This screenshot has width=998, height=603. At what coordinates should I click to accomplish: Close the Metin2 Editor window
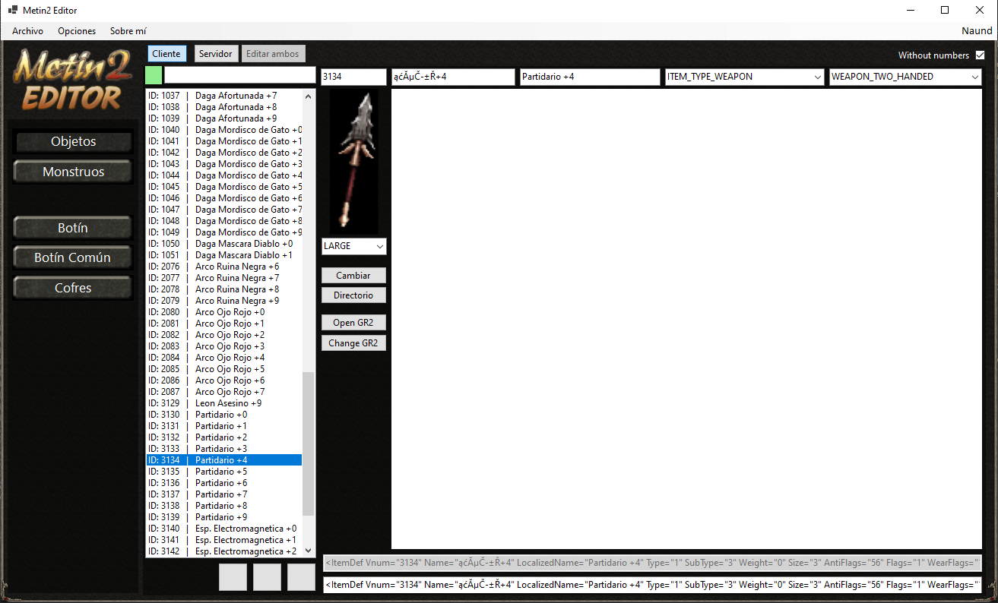980,11
